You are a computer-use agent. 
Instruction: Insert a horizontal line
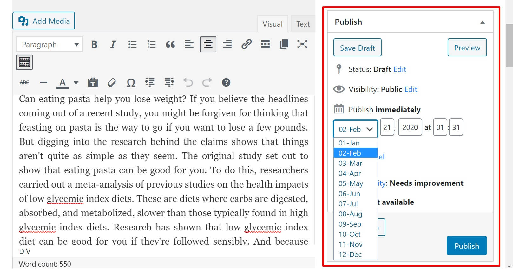(x=43, y=83)
